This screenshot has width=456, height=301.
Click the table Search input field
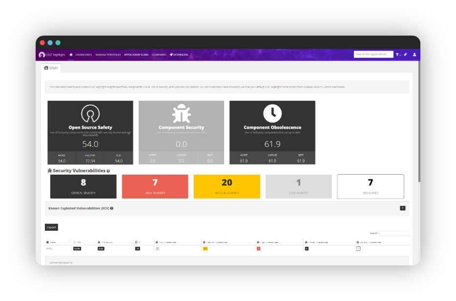pos(394,233)
